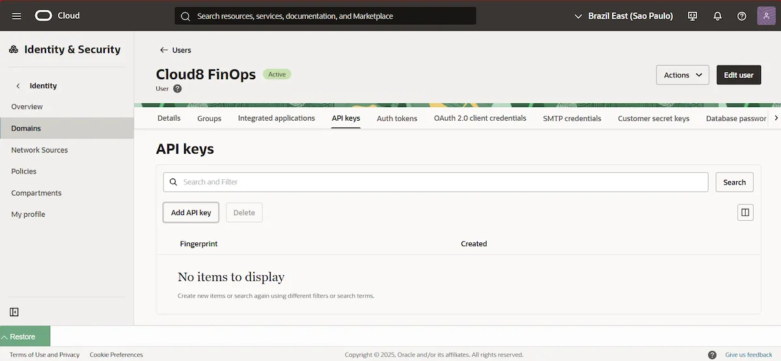Open the notifications bell
Viewport: 781px width, 361px height.
coord(717,16)
